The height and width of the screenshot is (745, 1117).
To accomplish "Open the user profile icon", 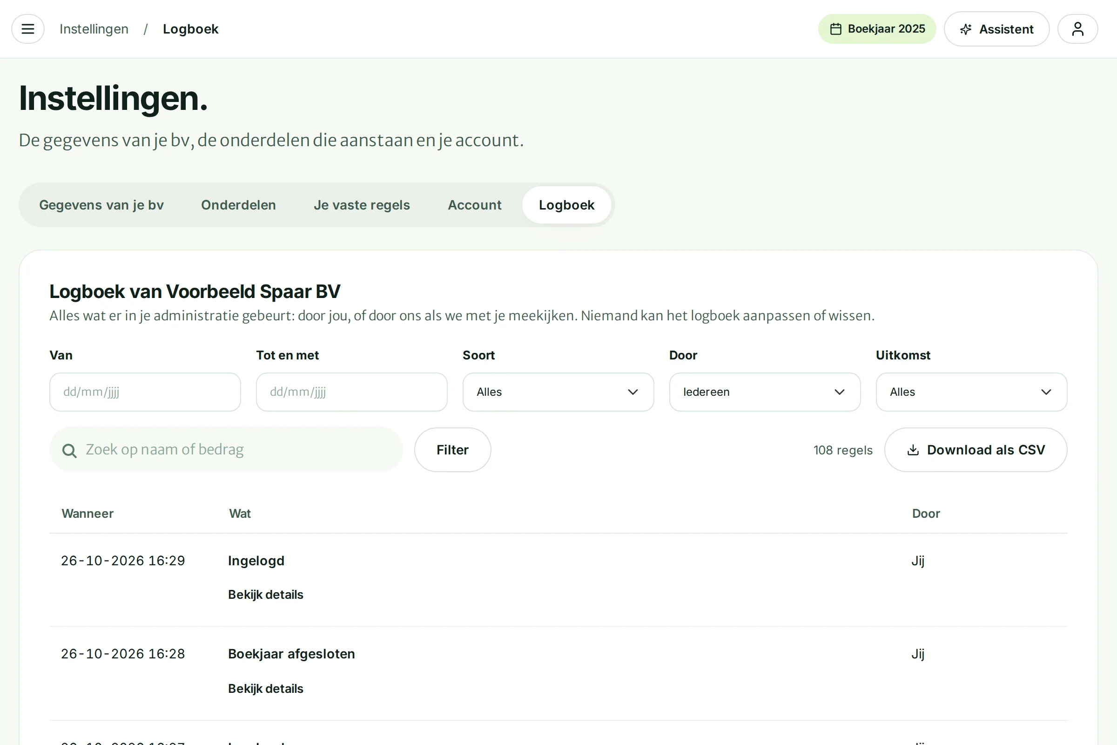I will coord(1077,29).
